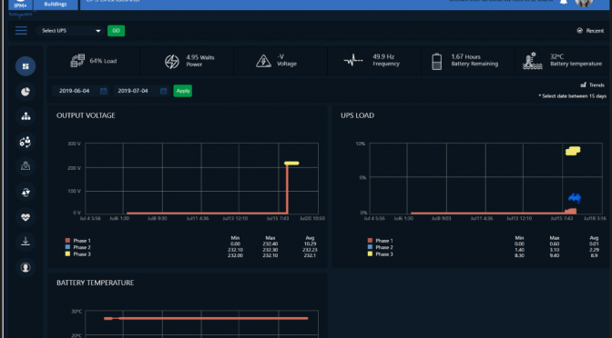612x338 pixels.
Task: Click the OUTPUT VOLTAGE chart title
Action: (x=86, y=115)
